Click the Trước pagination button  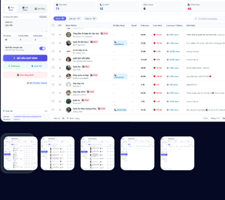coord(206,118)
